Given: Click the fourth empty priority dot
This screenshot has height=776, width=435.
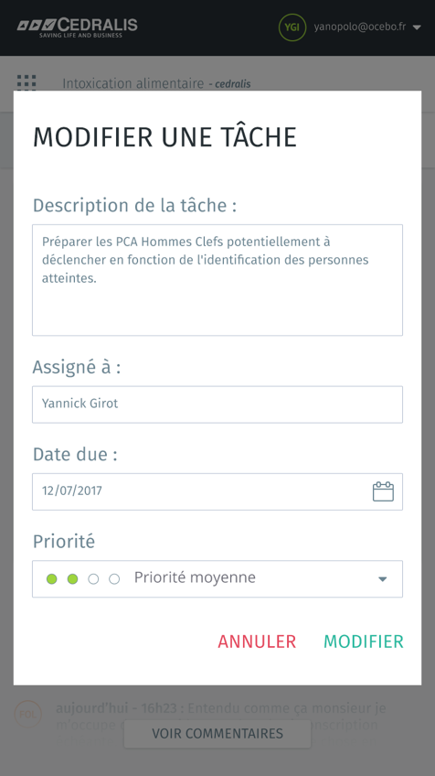Looking at the screenshot, I should pos(114,578).
